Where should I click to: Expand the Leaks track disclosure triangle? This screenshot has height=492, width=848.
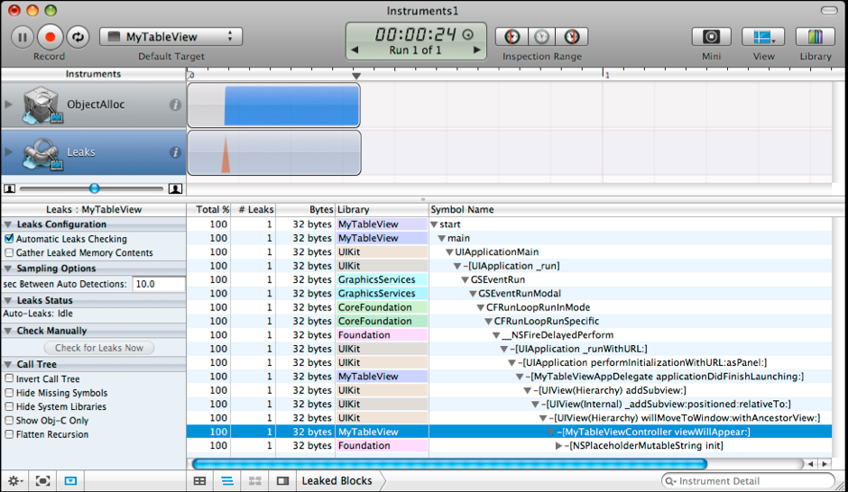point(9,151)
